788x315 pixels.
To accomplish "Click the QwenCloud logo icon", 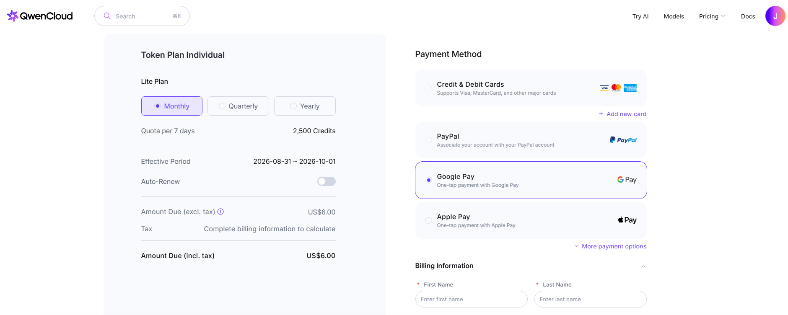I will click(13, 16).
